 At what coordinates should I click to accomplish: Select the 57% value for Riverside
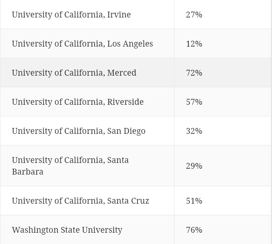click(194, 102)
